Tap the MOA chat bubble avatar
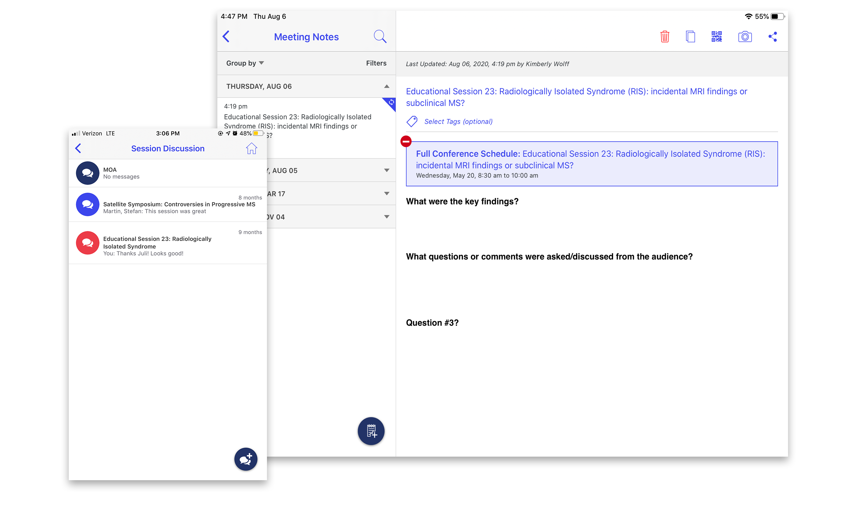 pos(87,173)
